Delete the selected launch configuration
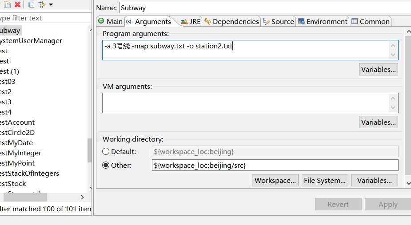Viewport: 411px width, 225px height. click(17, 4)
